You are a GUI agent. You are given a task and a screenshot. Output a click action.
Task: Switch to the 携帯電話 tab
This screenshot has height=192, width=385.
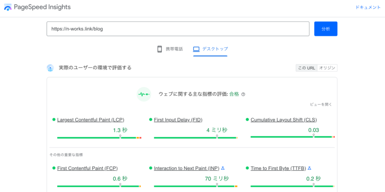coord(170,49)
